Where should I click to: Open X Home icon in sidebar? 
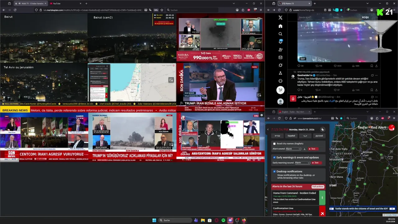tap(280, 26)
